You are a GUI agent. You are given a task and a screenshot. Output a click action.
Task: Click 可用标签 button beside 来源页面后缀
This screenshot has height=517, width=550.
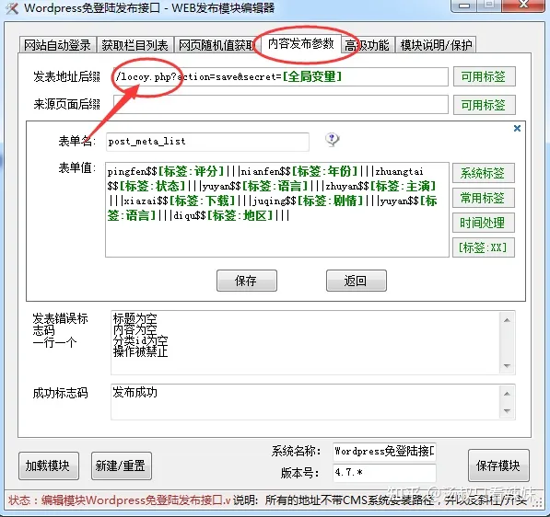point(484,105)
